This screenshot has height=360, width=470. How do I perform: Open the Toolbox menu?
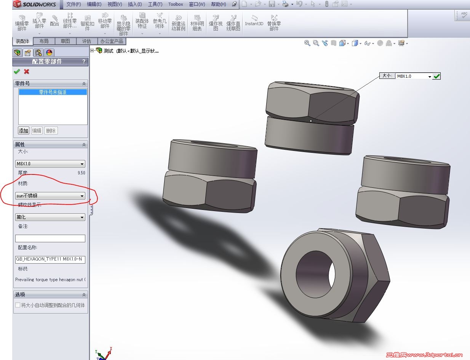tap(176, 4)
